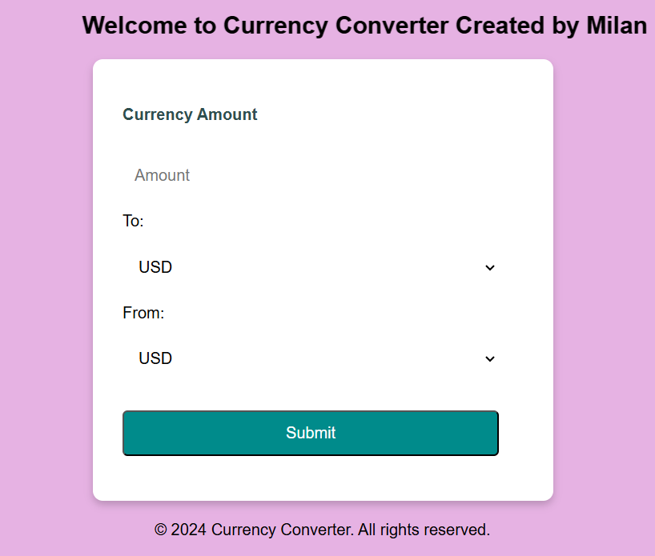
Task: Select the USD value under From:
Action: click(155, 358)
